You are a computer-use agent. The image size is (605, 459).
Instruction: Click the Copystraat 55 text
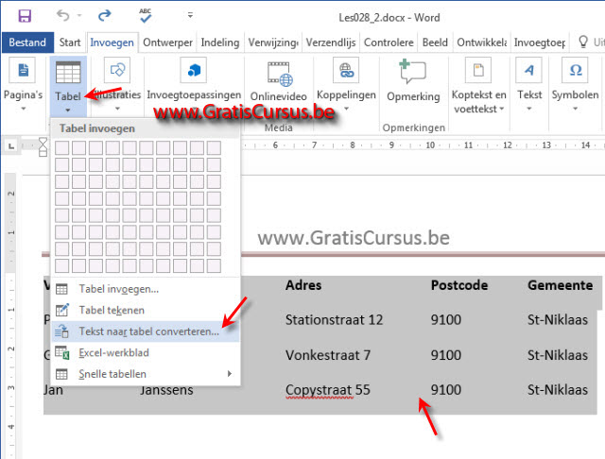pos(328,390)
